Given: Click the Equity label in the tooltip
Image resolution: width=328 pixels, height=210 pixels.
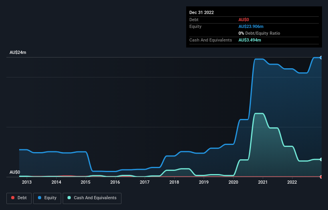Looking at the screenshot, I should (x=195, y=26).
